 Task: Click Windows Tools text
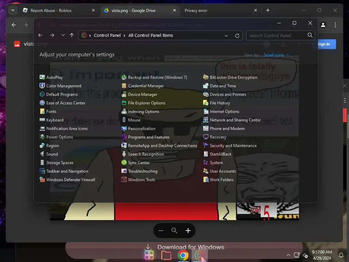(141, 179)
